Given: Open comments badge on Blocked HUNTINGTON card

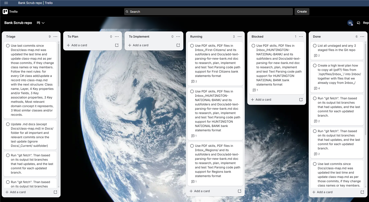Looking at the screenshot, I should coord(255,90).
